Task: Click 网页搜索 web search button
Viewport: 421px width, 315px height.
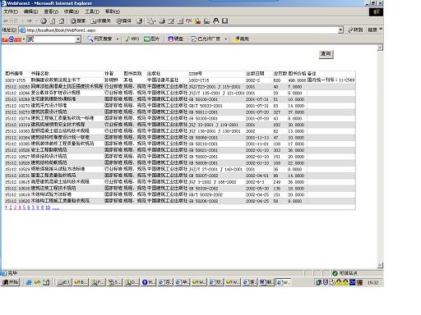Action: point(99,39)
